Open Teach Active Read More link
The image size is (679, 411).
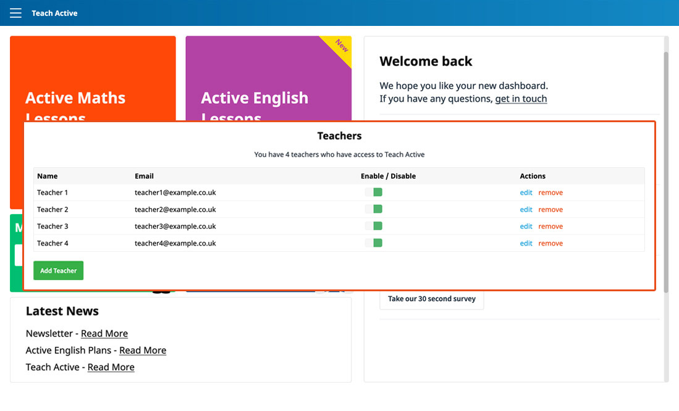[x=111, y=367]
